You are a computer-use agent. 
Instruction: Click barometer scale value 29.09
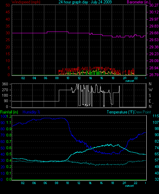(x=154, y=61)
